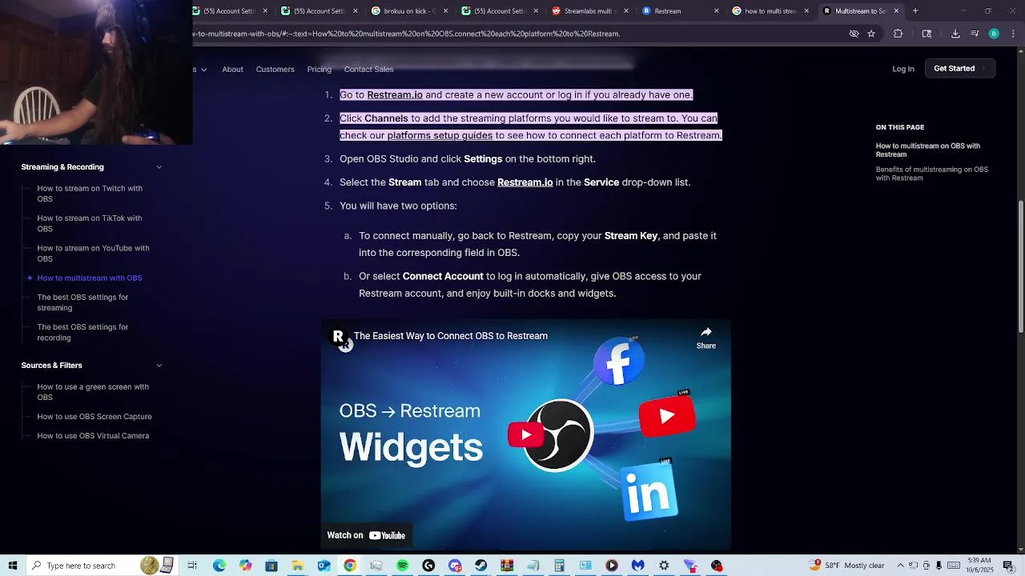The image size is (1025, 576).
Task: Follow the Restream.io link in step 1
Action: coord(395,95)
